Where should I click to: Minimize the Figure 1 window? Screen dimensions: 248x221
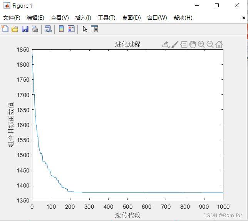point(197,5)
